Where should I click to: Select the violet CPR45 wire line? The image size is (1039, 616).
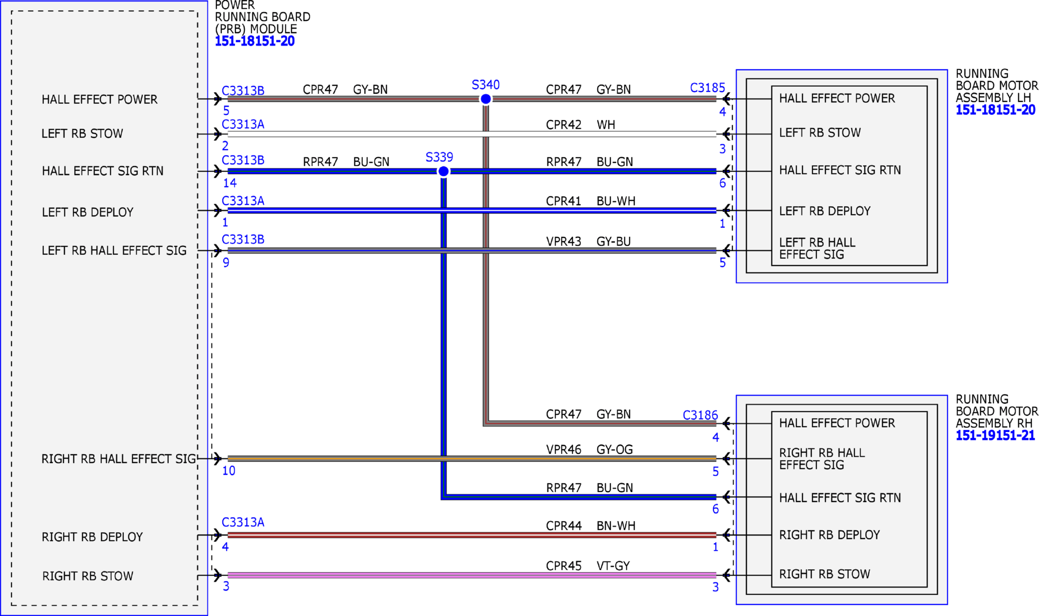pyautogui.click(x=472, y=576)
